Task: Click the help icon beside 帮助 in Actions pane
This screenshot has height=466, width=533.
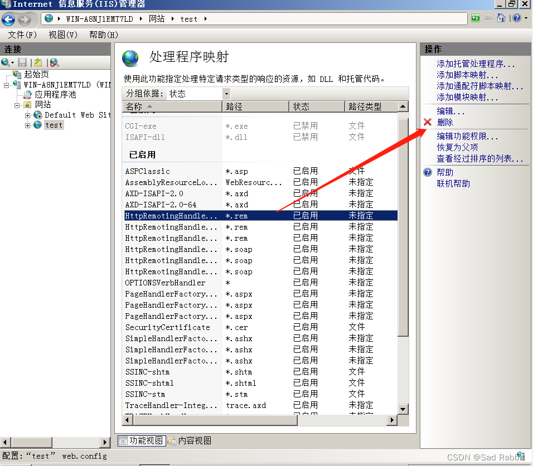Action: pyautogui.click(x=427, y=172)
